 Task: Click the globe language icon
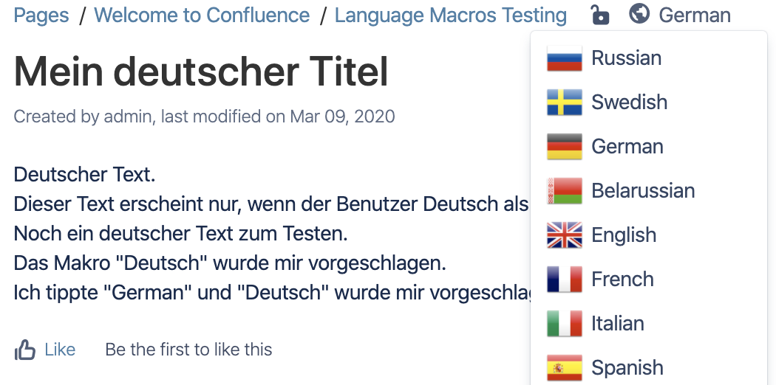click(639, 14)
